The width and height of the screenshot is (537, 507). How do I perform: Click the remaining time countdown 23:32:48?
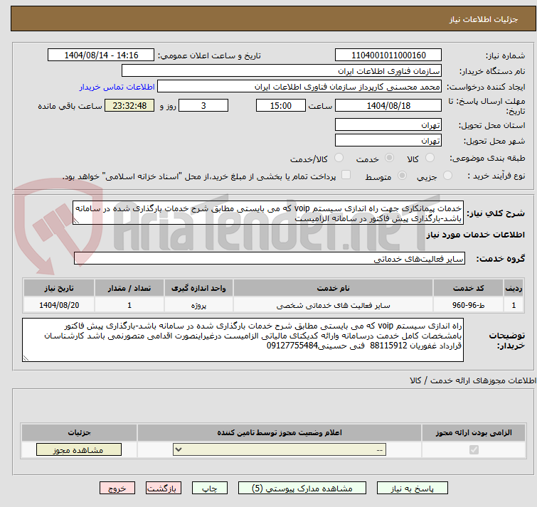click(129, 105)
